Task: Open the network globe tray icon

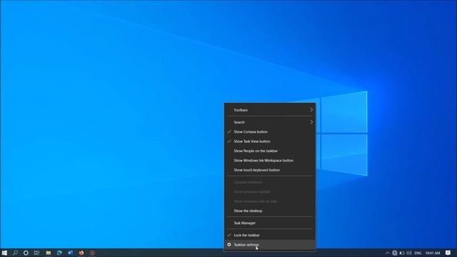Action: point(395,253)
